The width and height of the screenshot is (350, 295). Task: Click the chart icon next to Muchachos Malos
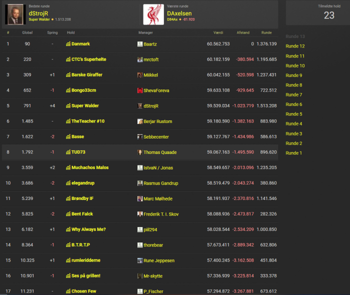click(68, 167)
